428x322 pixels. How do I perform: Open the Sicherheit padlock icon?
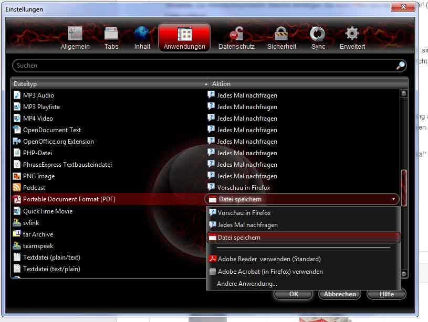pos(281,35)
